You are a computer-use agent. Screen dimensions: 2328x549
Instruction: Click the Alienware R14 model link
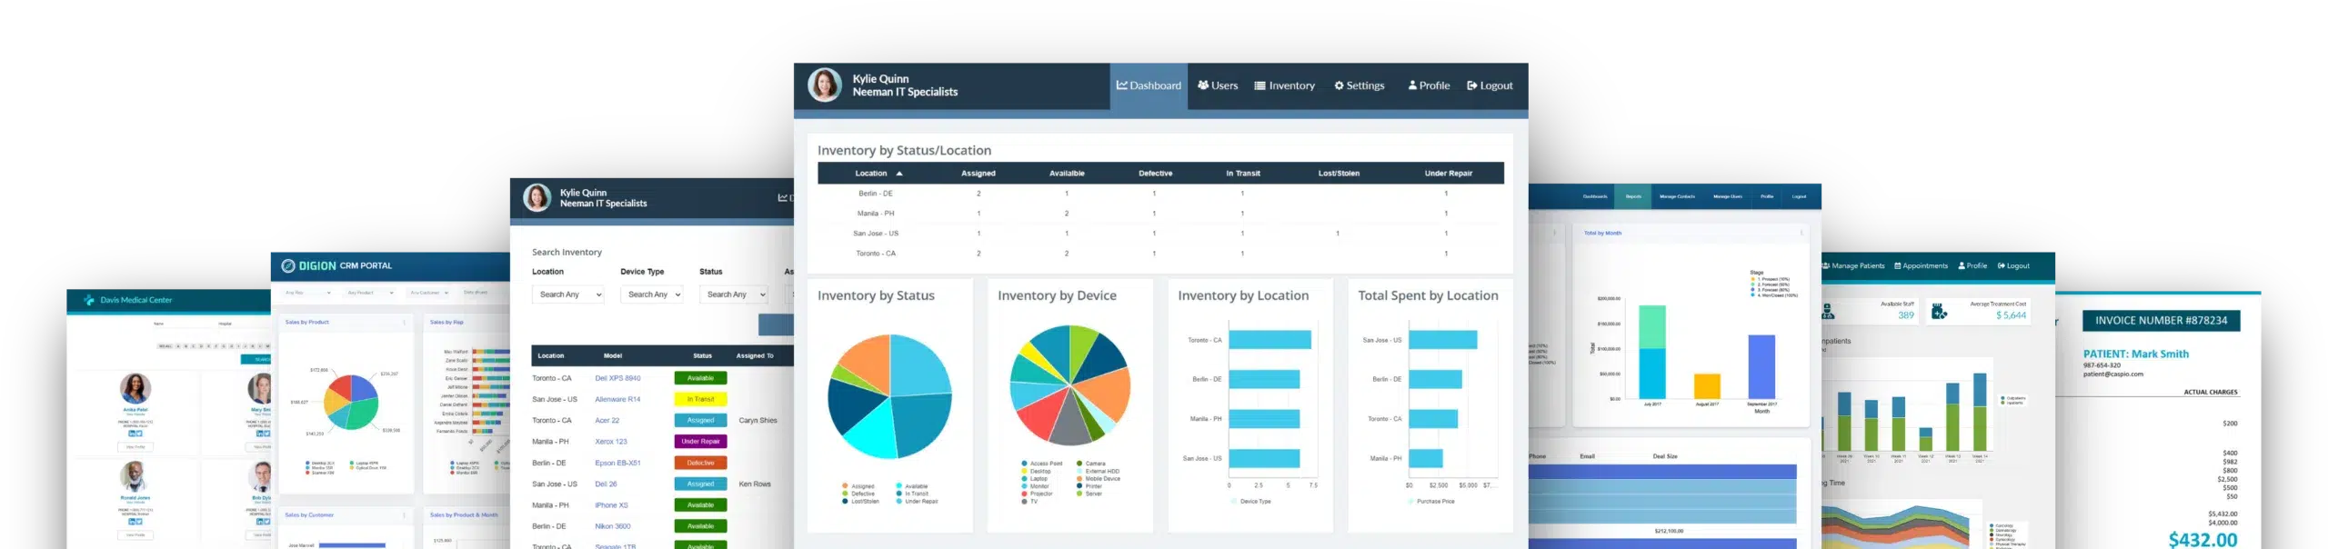pyautogui.click(x=617, y=399)
